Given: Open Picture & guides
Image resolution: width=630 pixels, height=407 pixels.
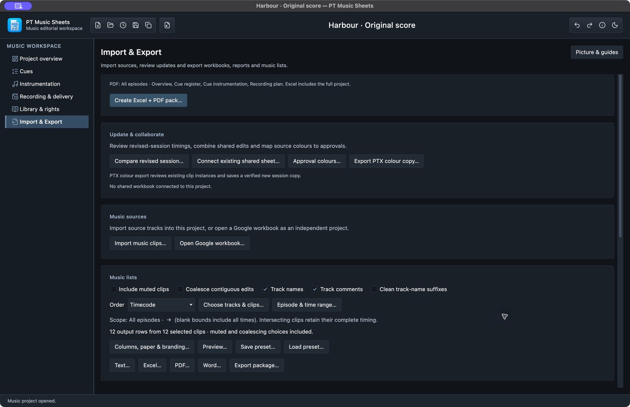Looking at the screenshot, I should coord(597,52).
